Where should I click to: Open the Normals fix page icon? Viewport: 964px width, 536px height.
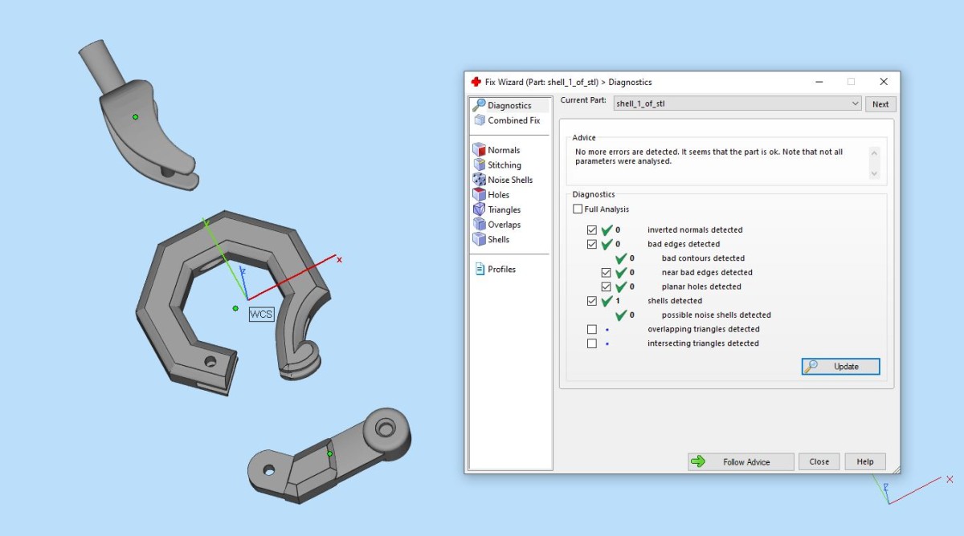(480, 150)
